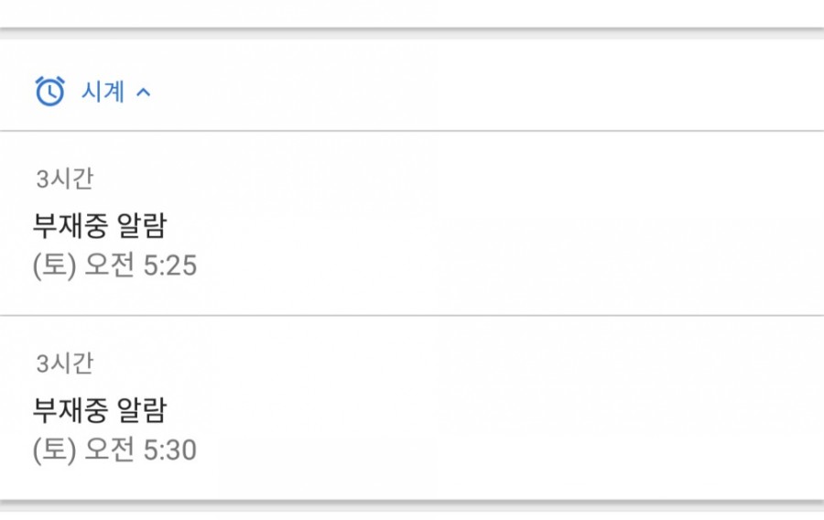The image size is (824, 520).
Task: Tap the partially visible card above 시계
Action: [x=412, y=13]
